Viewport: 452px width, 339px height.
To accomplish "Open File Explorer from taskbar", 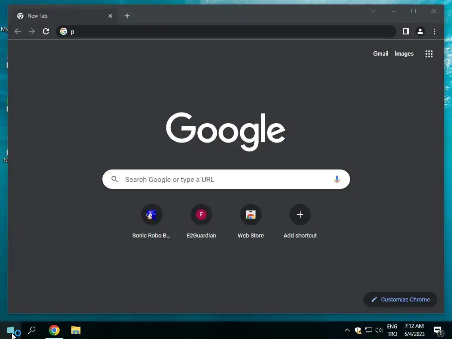I will coord(76,330).
